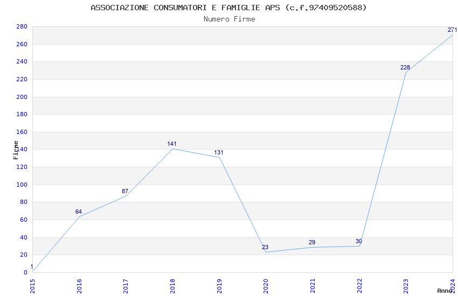Click the y-axis value 240
458x296 pixels.
pyautogui.click(x=22, y=61)
